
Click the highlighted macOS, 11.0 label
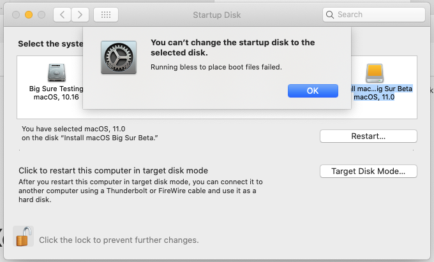pyautogui.click(x=374, y=97)
